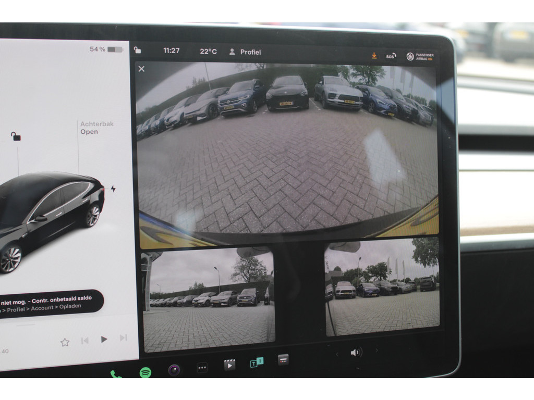Close the camera view with the X
This screenshot has width=534, height=400.
point(141,69)
